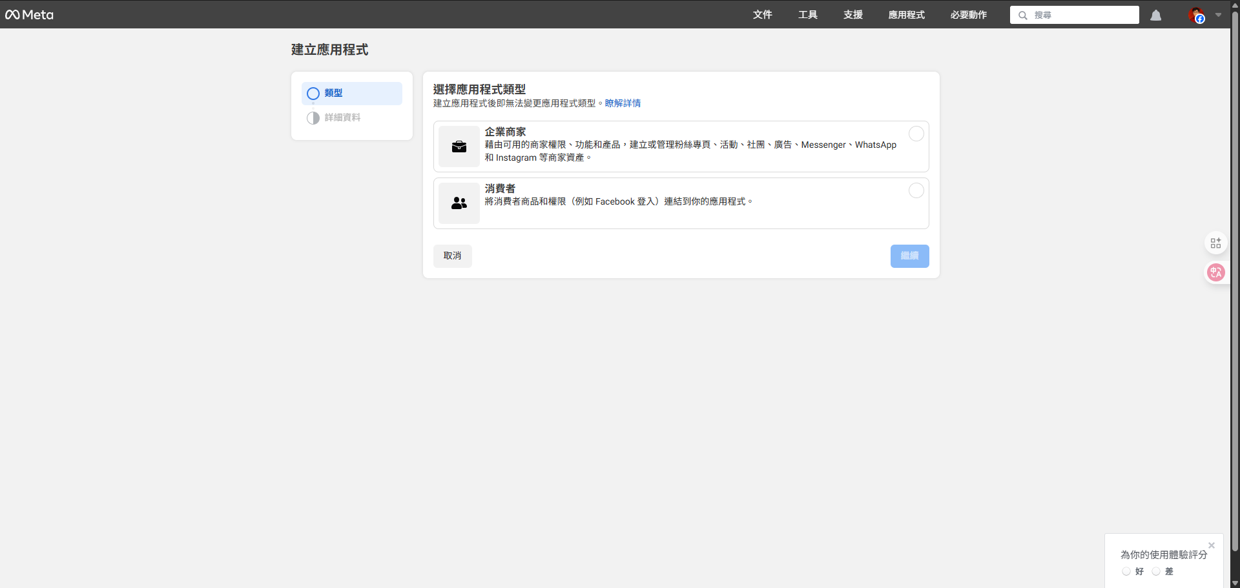Viewport: 1240px width, 588px height.
Task: Click the people icon for 消費者
Action: point(459,203)
